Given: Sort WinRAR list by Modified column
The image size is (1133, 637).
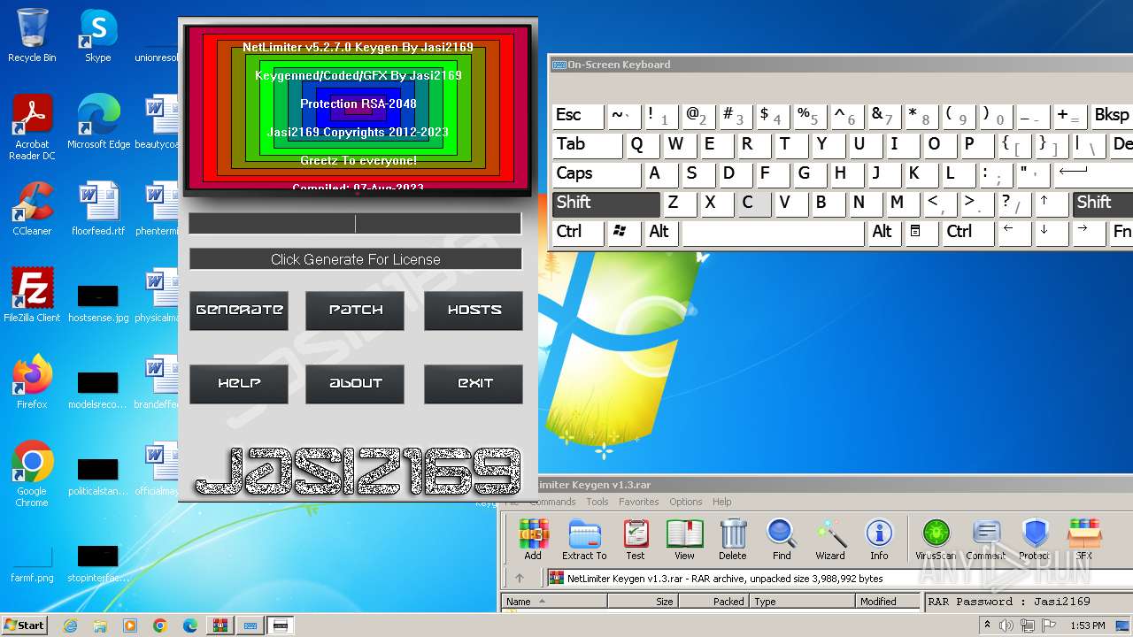Looking at the screenshot, I should [x=889, y=602].
